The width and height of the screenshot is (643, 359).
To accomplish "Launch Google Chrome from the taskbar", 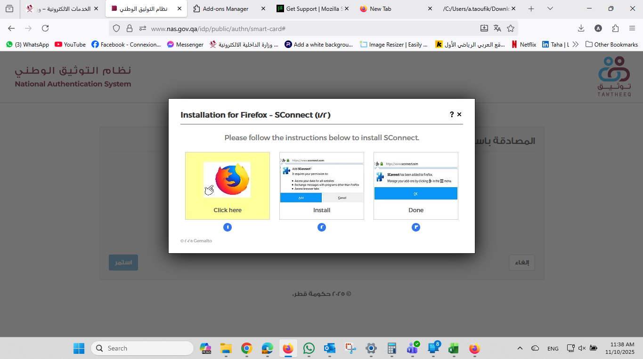I will click(246, 348).
